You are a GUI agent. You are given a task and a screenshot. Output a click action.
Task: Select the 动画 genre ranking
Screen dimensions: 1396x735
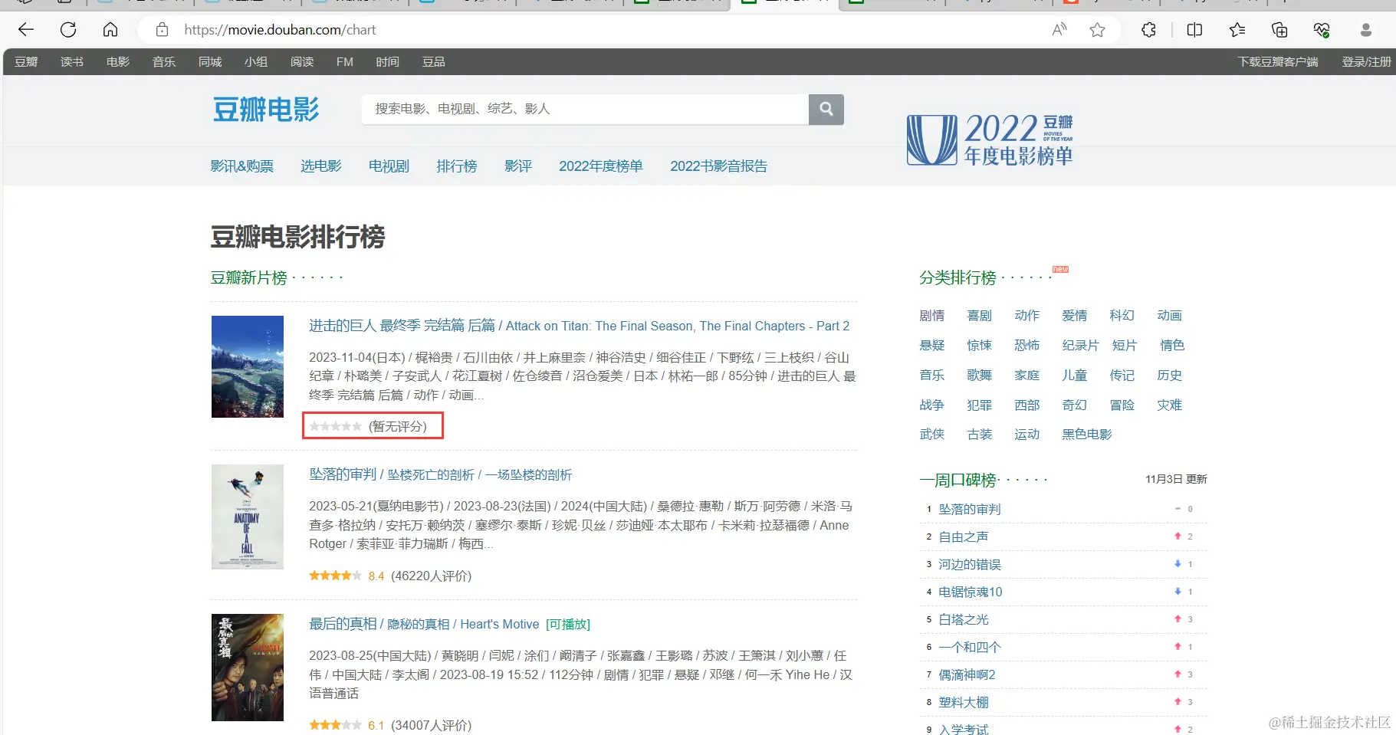click(1170, 316)
